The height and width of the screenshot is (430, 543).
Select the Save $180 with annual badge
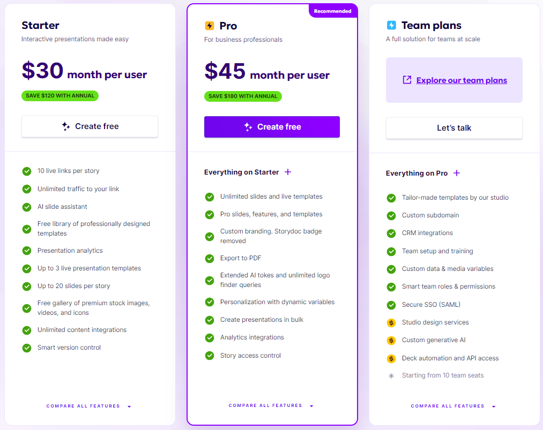pyautogui.click(x=243, y=96)
